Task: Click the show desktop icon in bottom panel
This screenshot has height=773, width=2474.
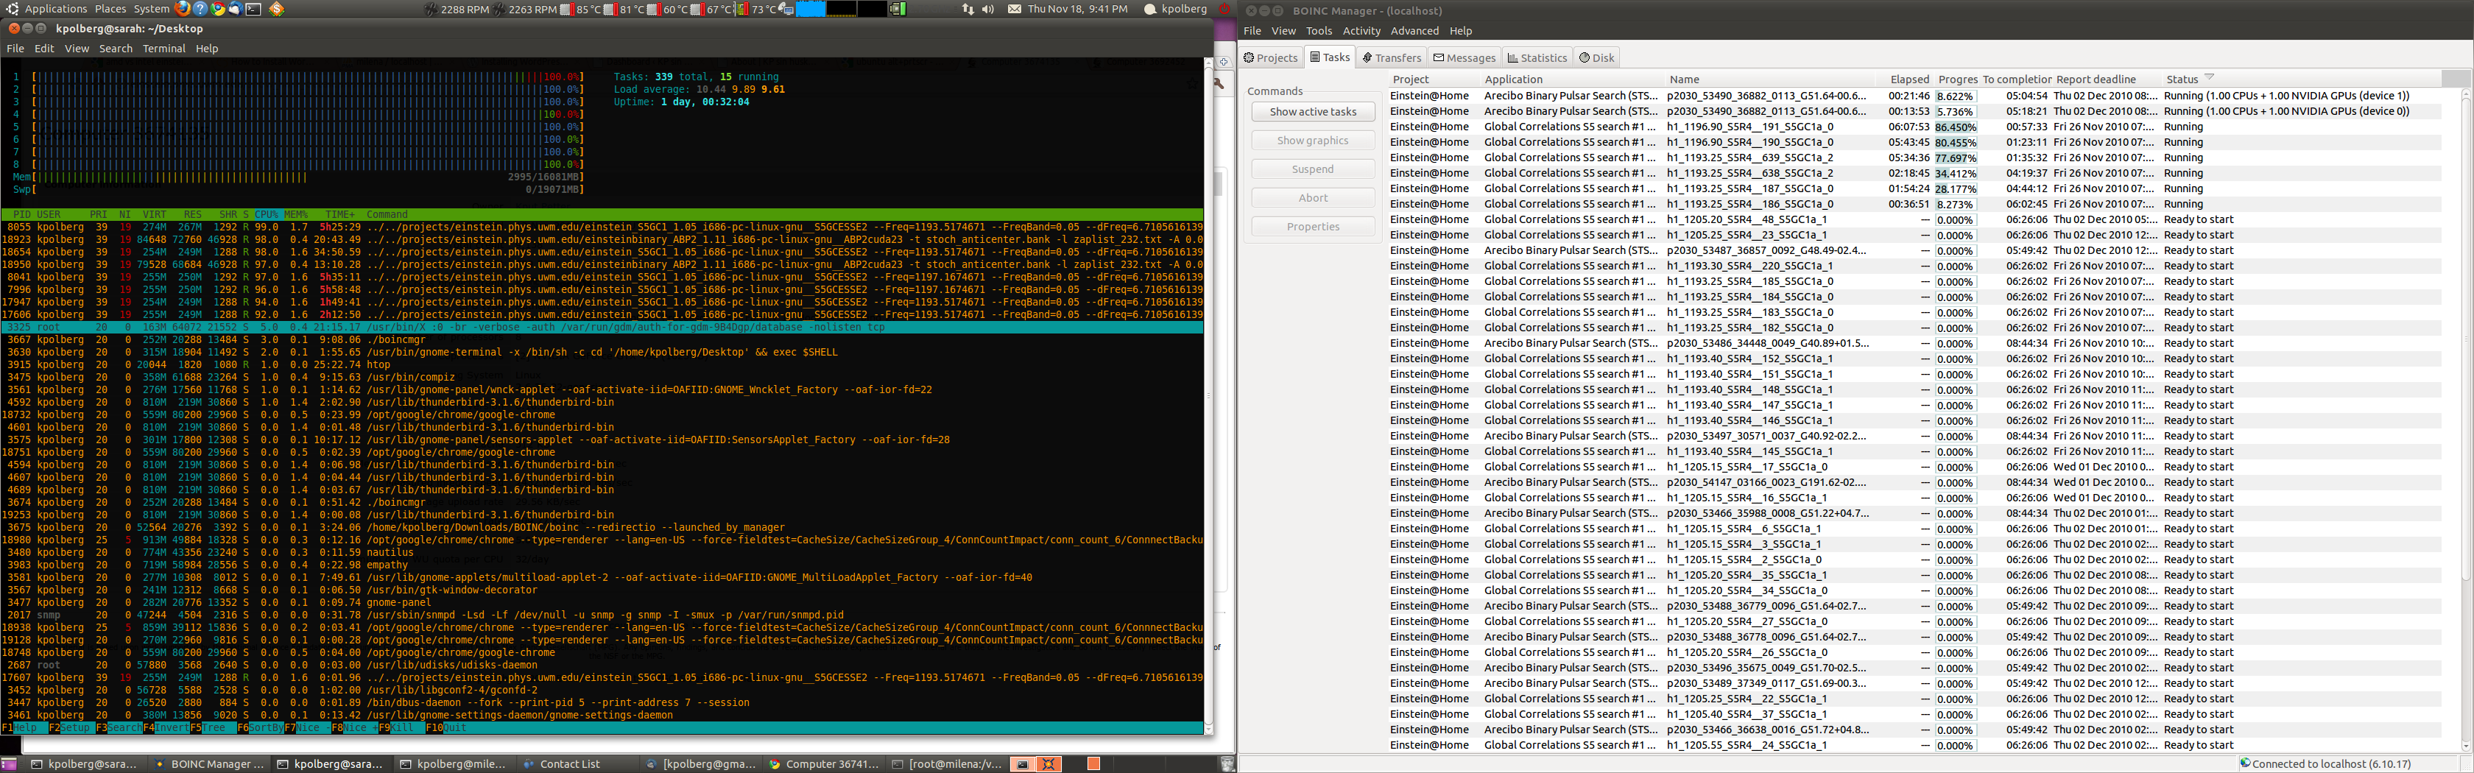Action: pos(10,764)
